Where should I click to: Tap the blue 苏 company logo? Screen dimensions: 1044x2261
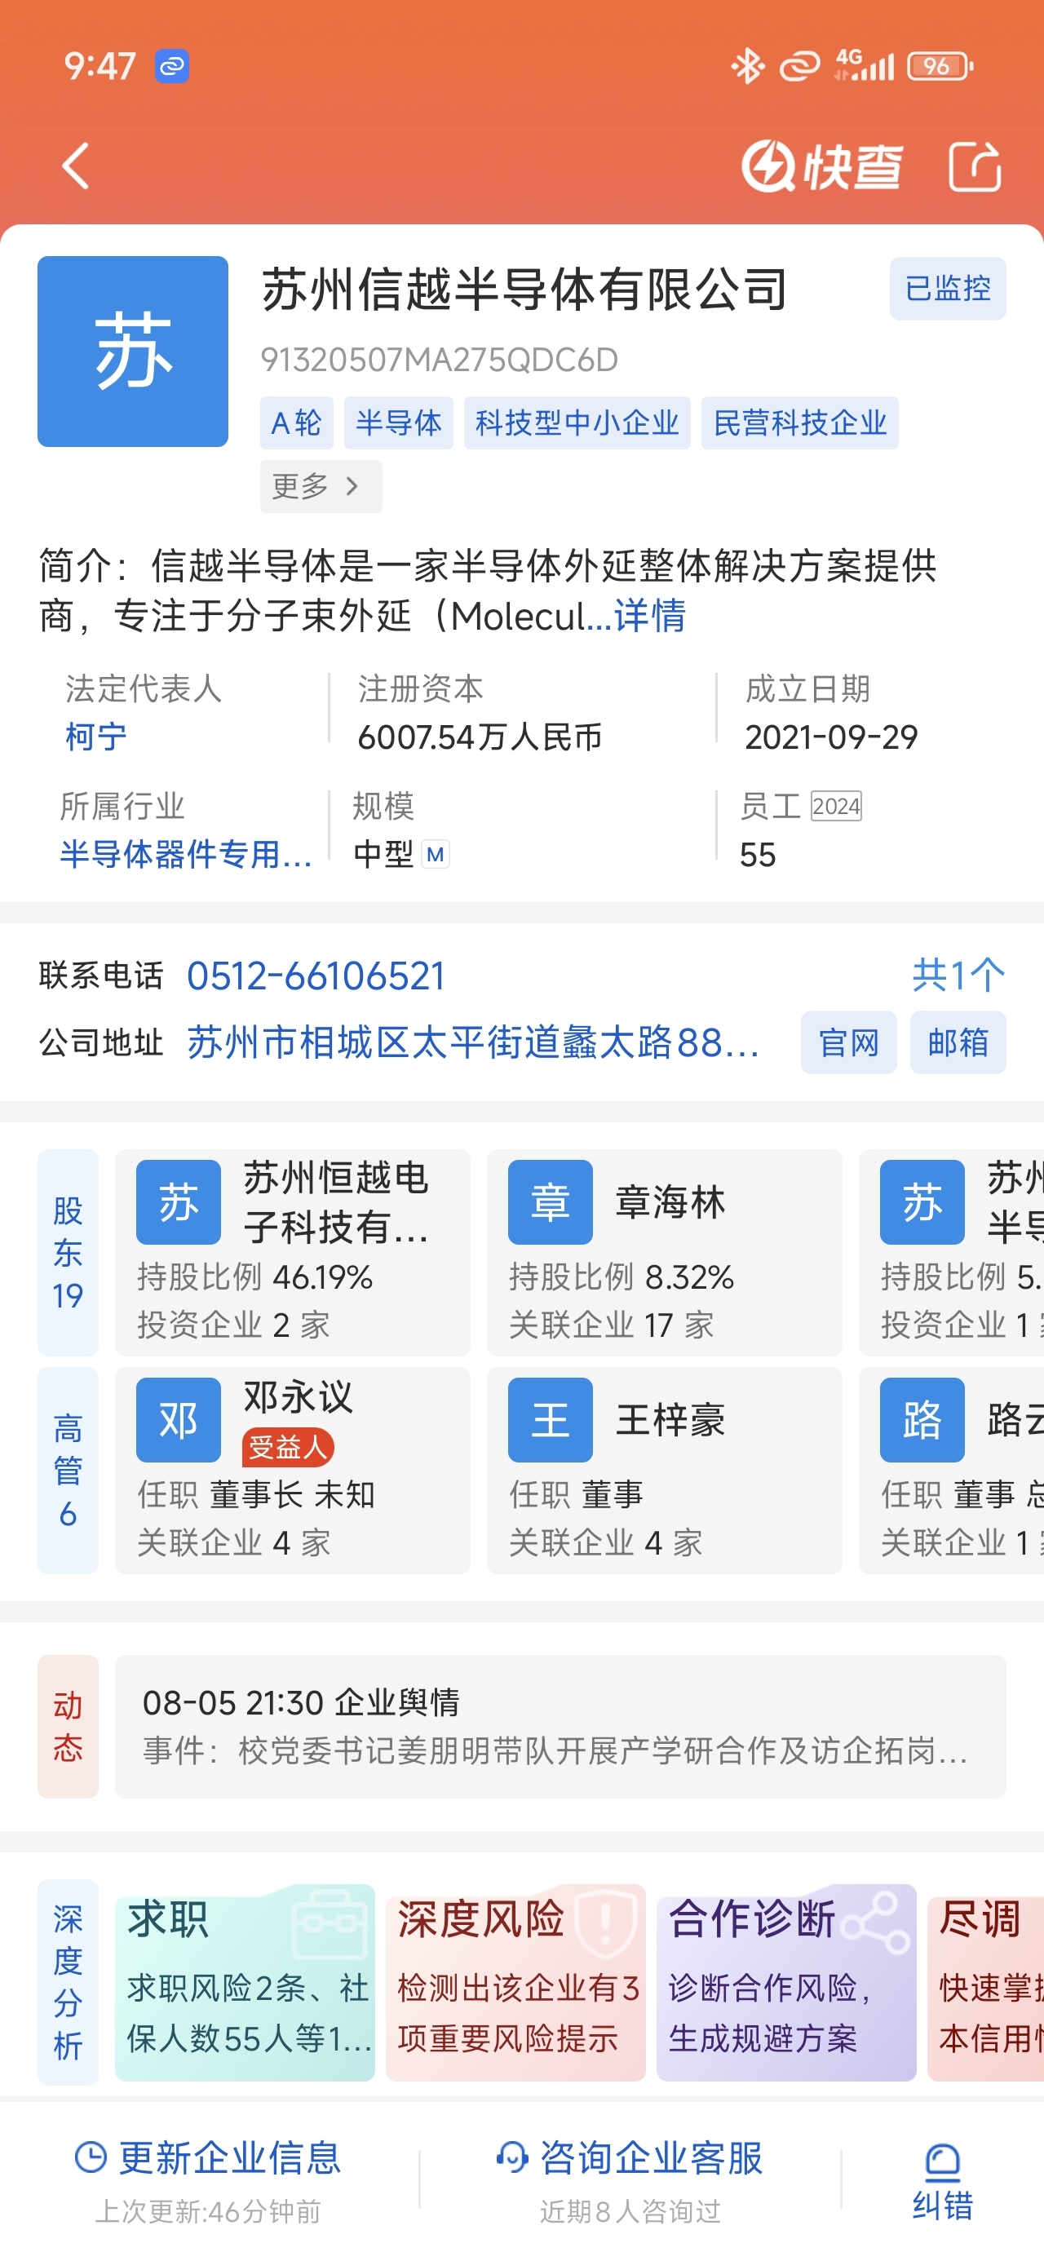(133, 351)
